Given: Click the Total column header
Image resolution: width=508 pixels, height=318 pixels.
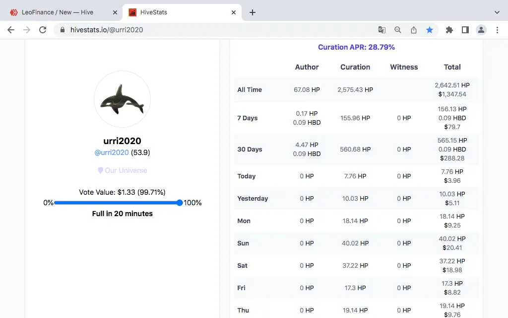Looking at the screenshot, I should [452, 67].
